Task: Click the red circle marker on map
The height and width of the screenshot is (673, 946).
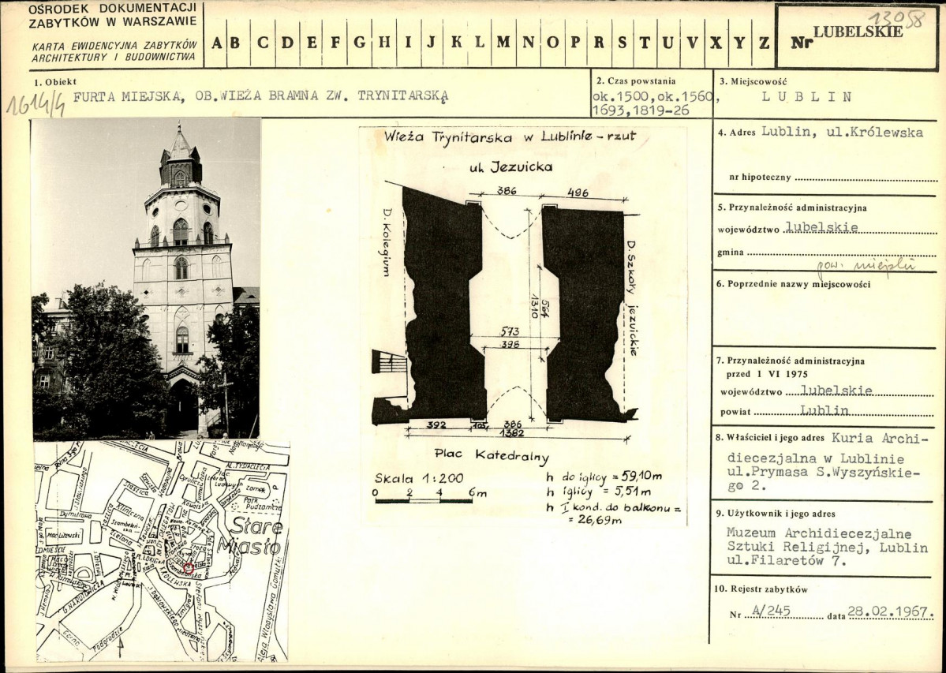Action: click(x=188, y=567)
